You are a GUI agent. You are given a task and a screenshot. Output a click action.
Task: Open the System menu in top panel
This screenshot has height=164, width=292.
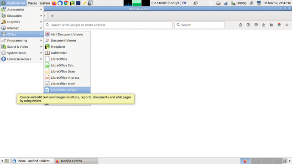click(45, 3)
